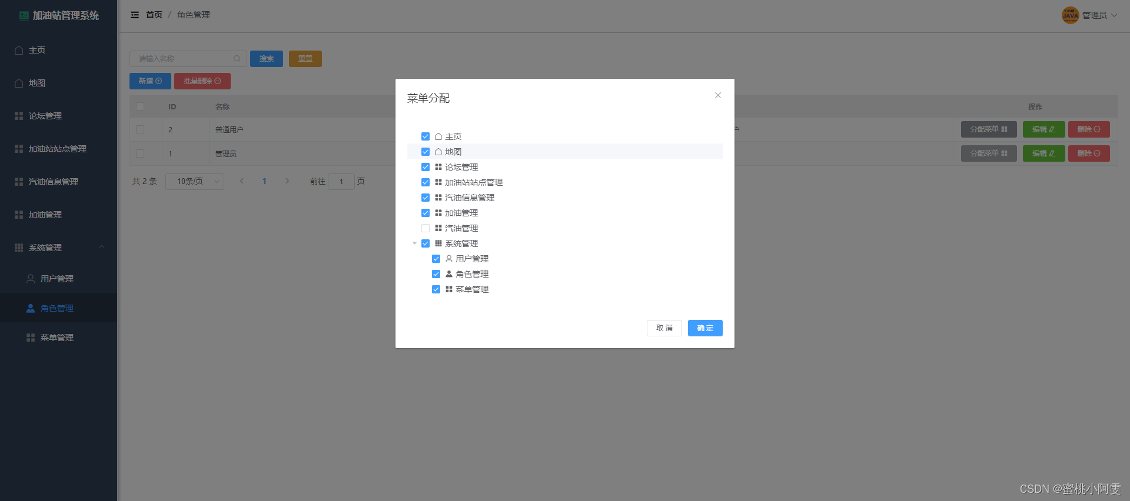Click the grid icon beside 加油站站点管理 in dialog tree
Screen dimensions: 1130x501
438,182
